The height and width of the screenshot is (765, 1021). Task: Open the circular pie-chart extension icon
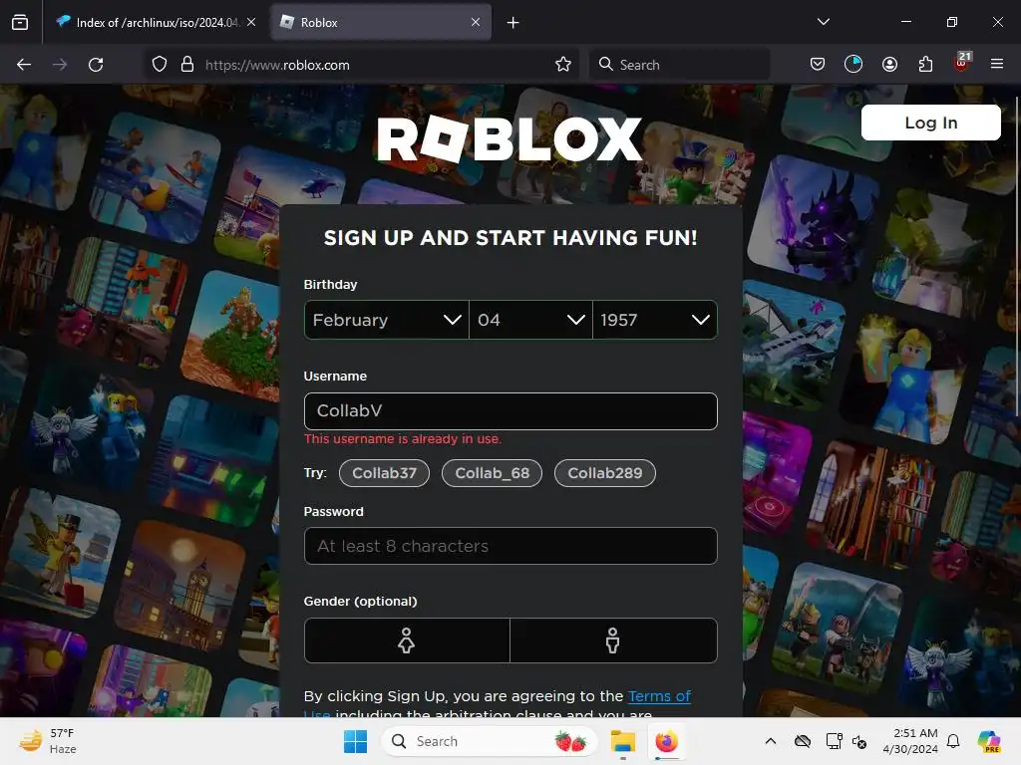(853, 64)
